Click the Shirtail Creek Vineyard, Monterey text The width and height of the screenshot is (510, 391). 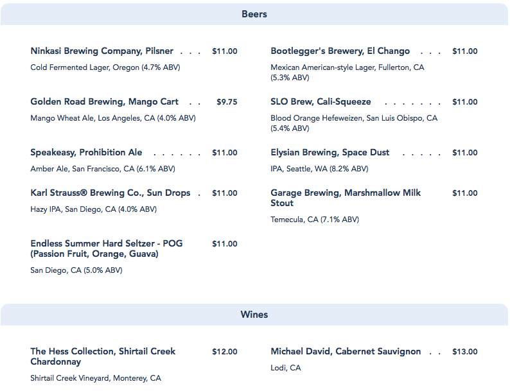click(x=96, y=379)
